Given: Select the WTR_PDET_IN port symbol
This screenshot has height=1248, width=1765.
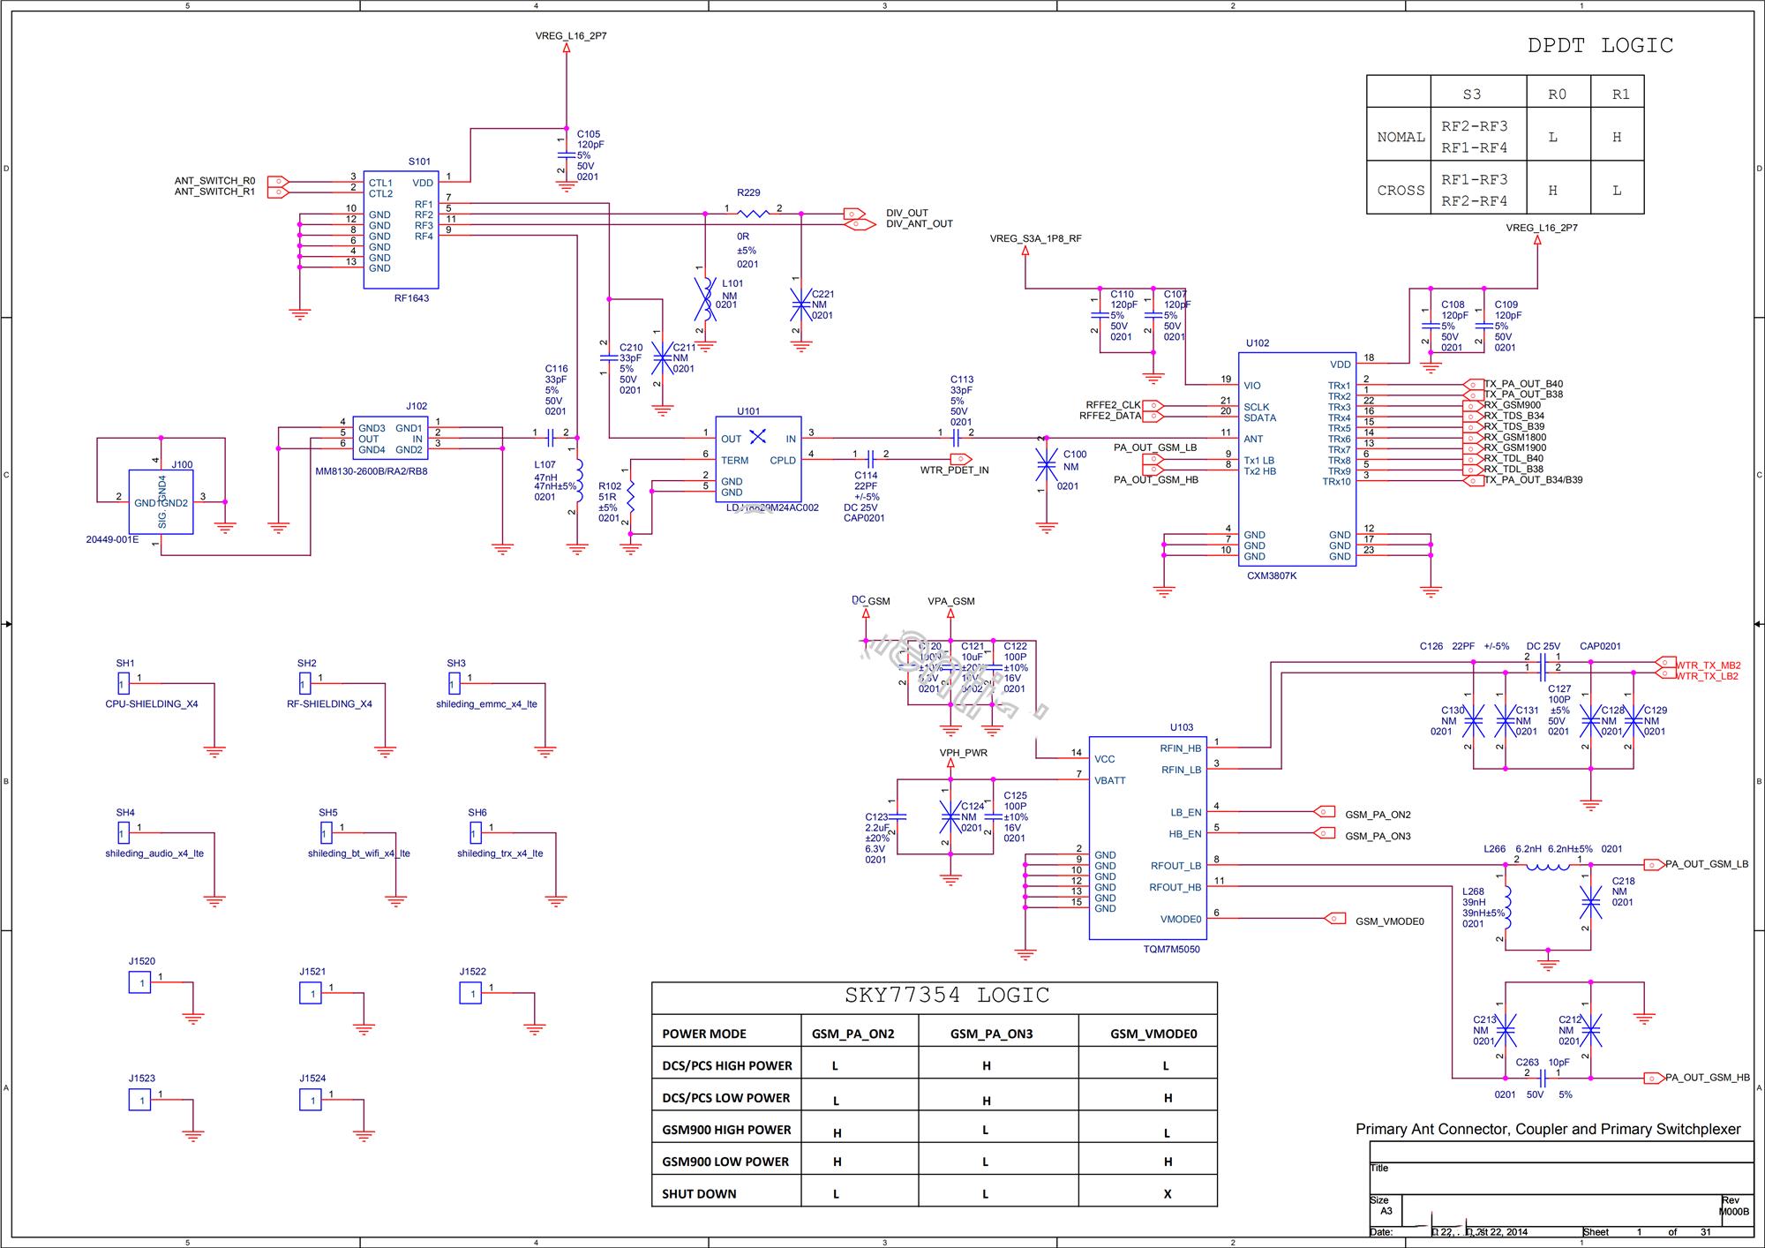Looking at the screenshot, I should pos(960,459).
